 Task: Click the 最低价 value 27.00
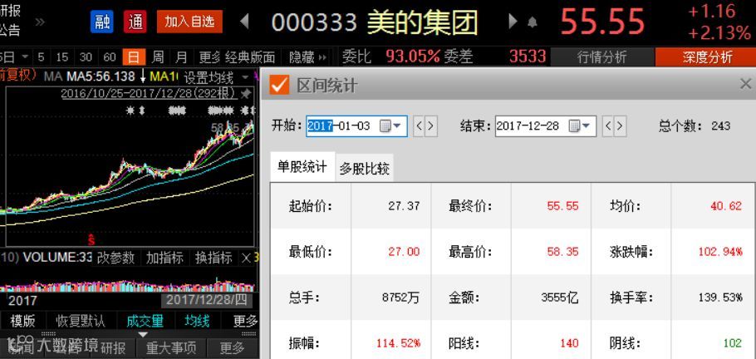click(404, 252)
